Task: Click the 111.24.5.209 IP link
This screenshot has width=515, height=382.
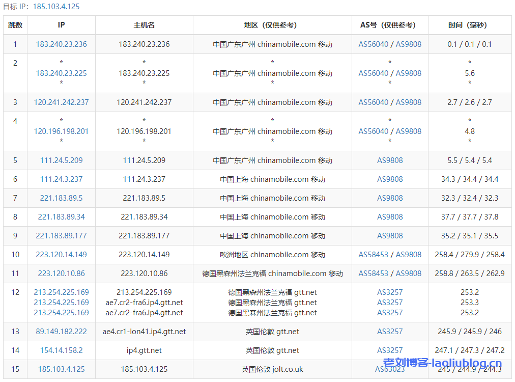Action: click(61, 160)
